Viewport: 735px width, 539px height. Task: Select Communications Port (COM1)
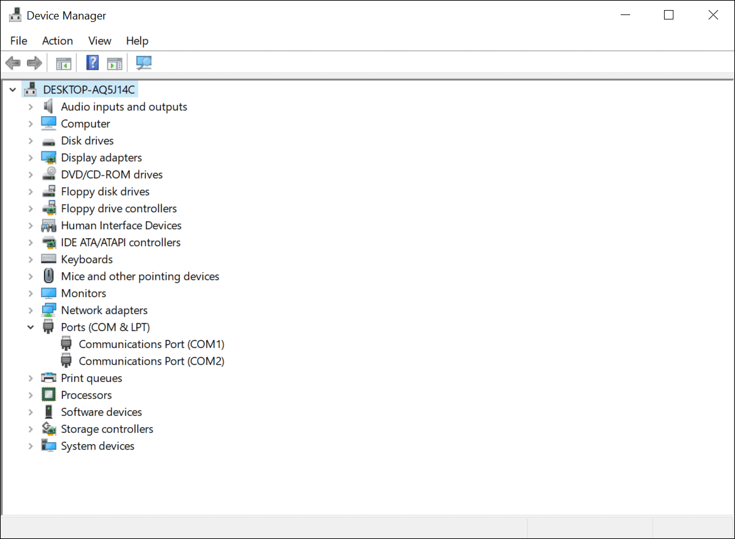(151, 344)
